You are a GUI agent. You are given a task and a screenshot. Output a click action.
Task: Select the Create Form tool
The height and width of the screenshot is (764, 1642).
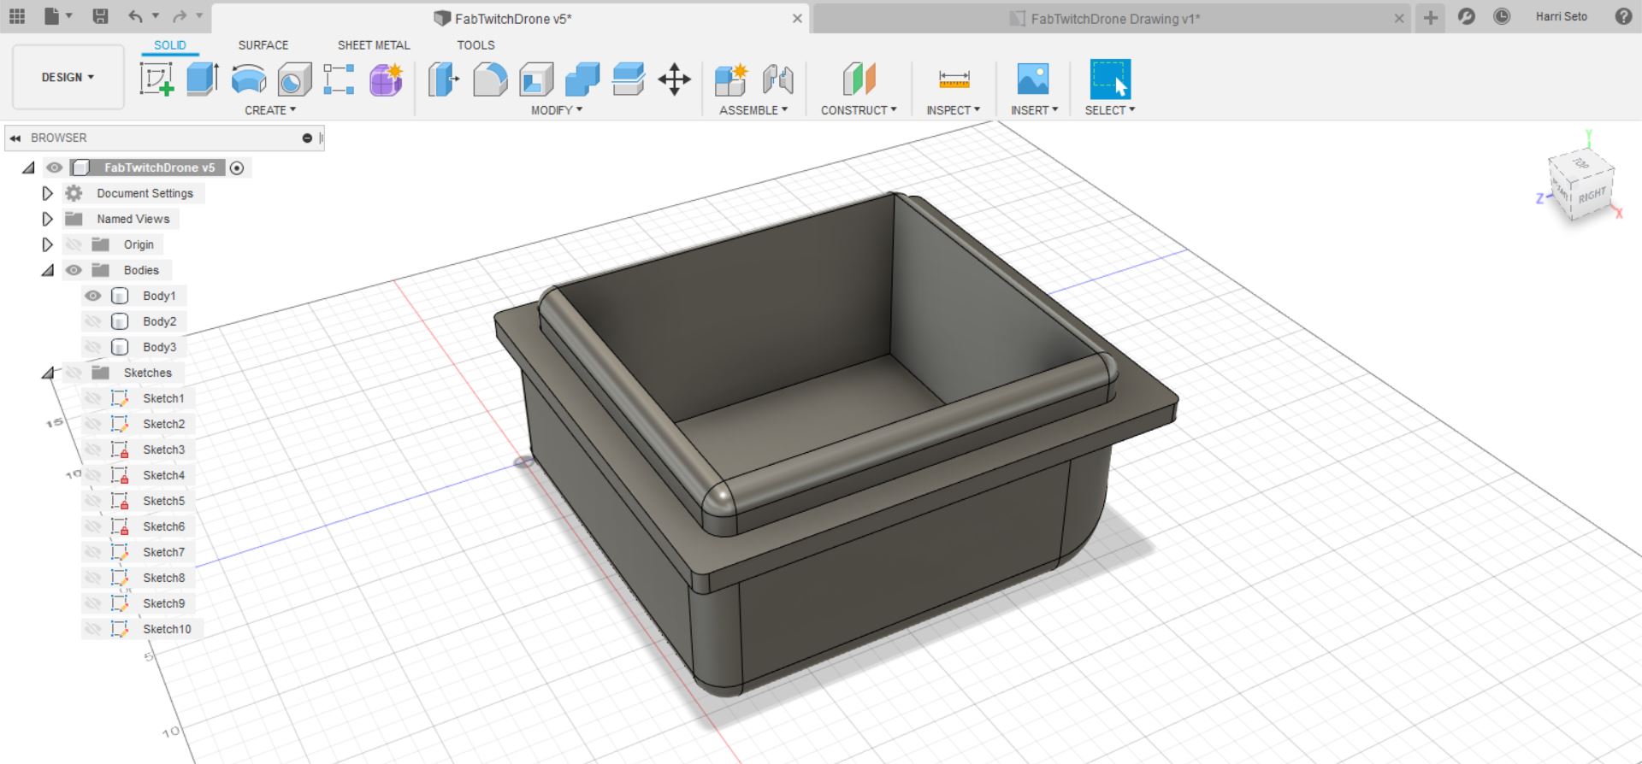point(386,79)
